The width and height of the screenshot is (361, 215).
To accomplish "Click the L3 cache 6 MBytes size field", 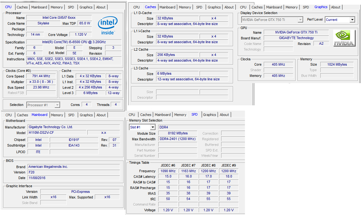I will click(177, 73).
